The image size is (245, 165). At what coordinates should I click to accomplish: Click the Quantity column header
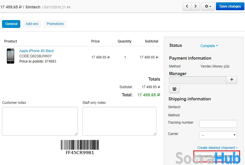tap(125, 41)
